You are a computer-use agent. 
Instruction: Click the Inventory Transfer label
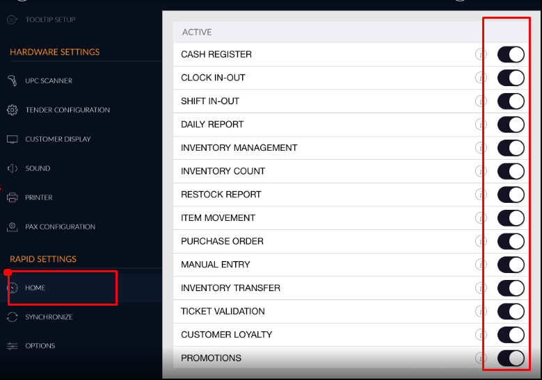[230, 288]
